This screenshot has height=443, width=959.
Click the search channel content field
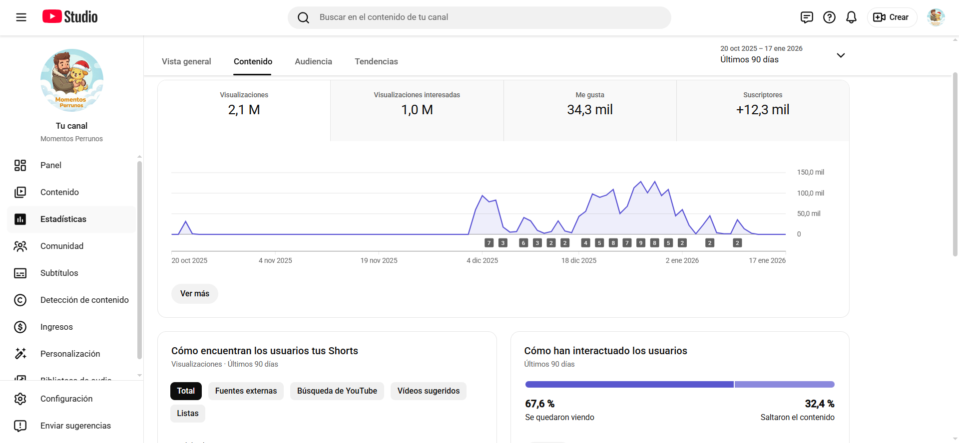[x=479, y=17]
